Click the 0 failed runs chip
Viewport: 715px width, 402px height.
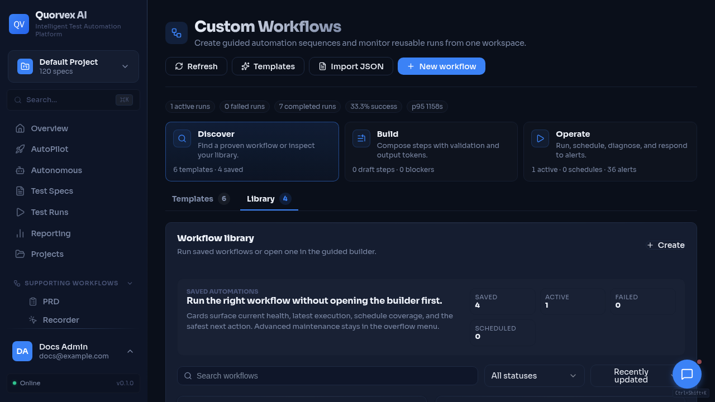pyautogui.click(x=245, y=107)
